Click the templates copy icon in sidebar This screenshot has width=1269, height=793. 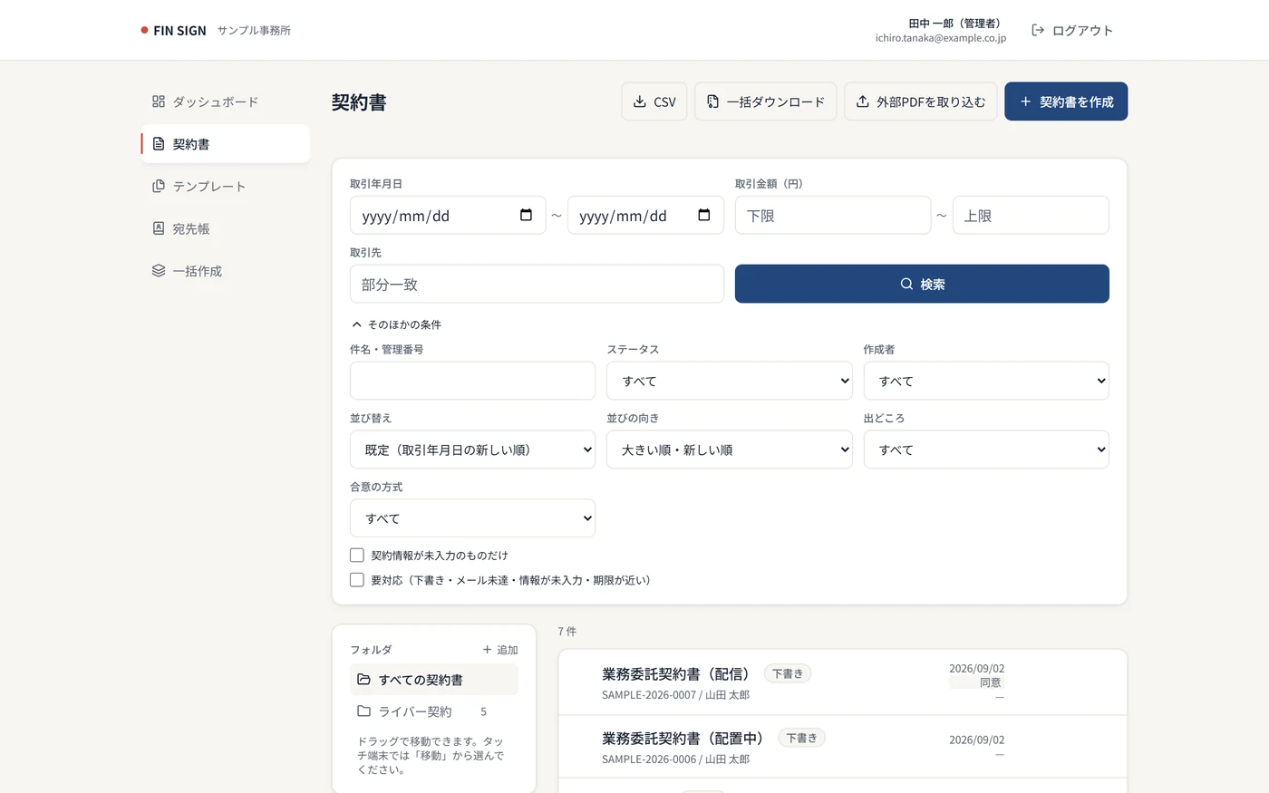tap(159, 186)
